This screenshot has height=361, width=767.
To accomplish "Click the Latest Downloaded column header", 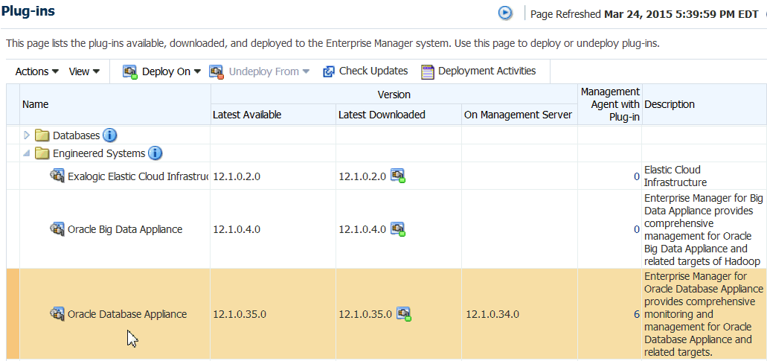I will pyautogui.click(x=382, y=115).
